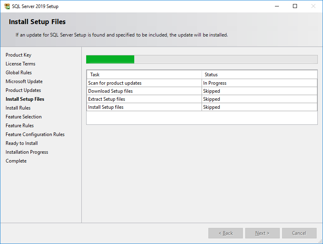The height and width of the screenshot is (244, 323).
Task: Maximize the setup window
Action: tap(295, 6)
